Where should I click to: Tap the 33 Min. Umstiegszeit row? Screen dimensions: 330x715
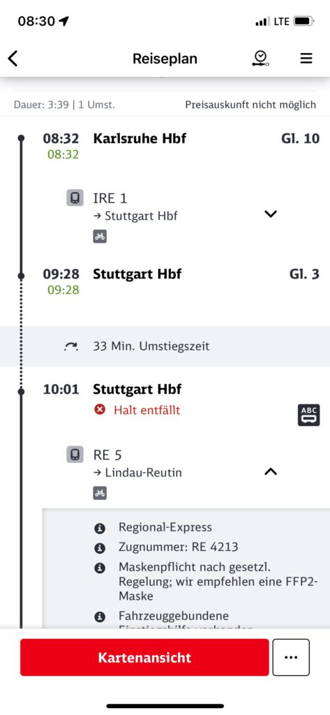pyautogui.click(x=165, y=346)
